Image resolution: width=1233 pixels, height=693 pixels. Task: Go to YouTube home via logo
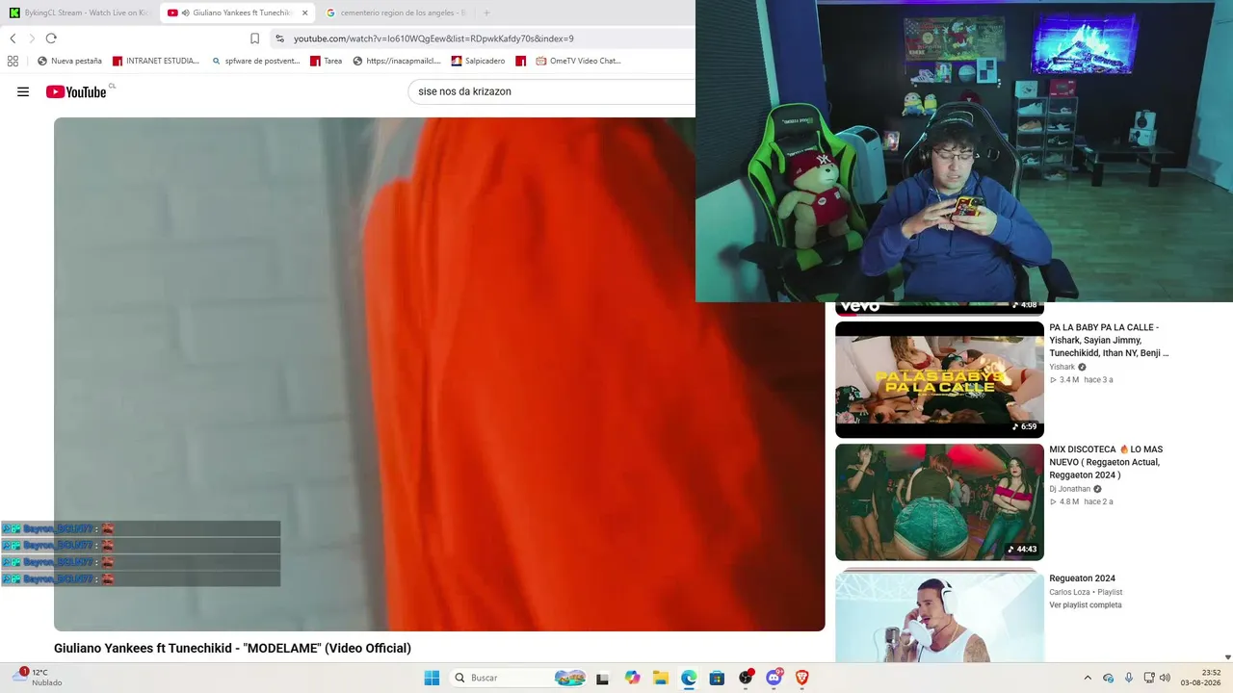tap(76, 91)
